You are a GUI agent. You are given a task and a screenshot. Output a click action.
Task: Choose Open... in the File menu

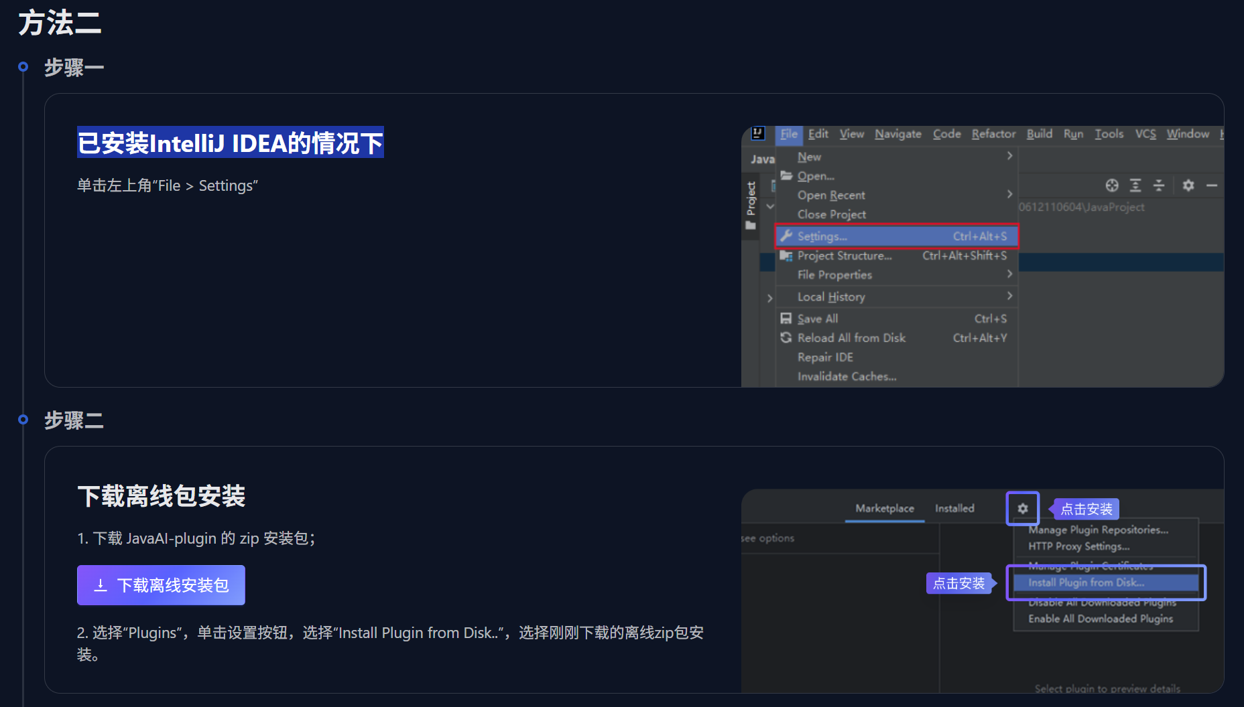897,176
